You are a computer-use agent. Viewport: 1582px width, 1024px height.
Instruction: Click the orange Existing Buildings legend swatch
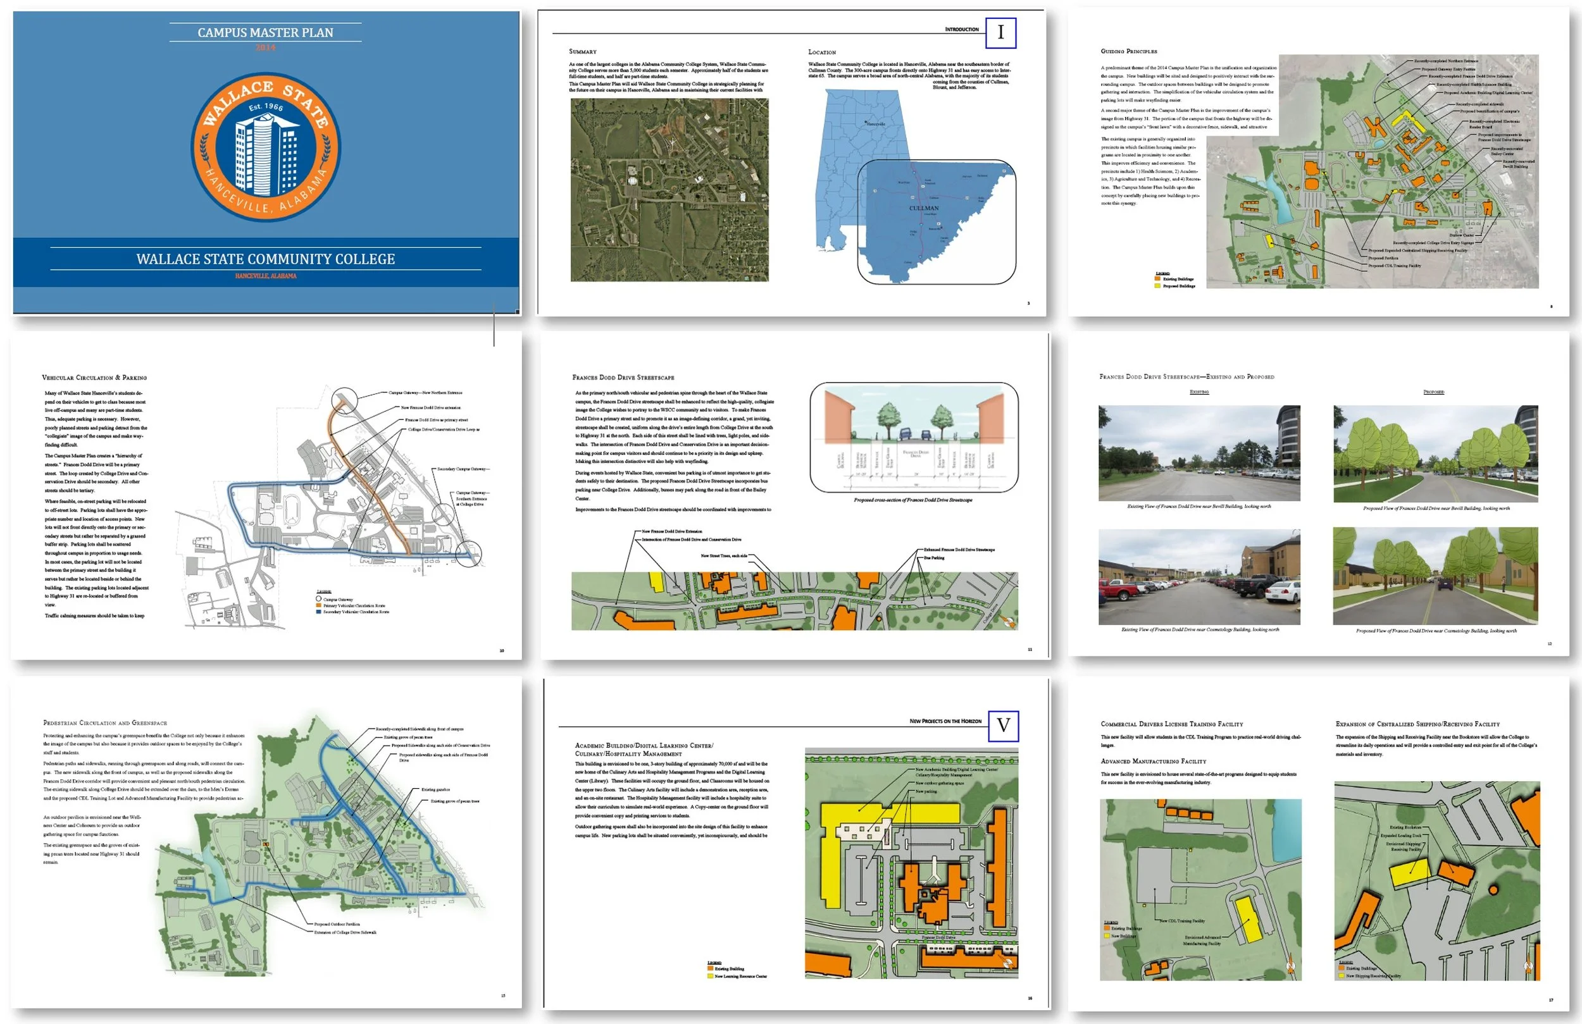tap(1157, 279)
